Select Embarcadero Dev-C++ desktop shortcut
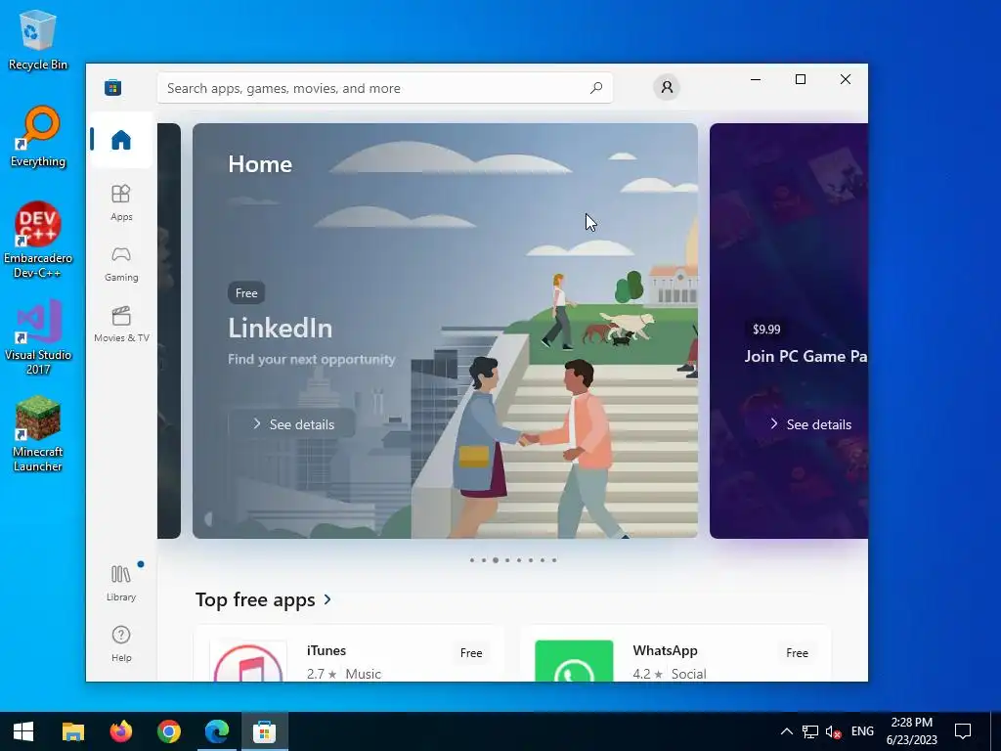The width and height of the screenshot is (1001, 751). click(x=38, y=241)
